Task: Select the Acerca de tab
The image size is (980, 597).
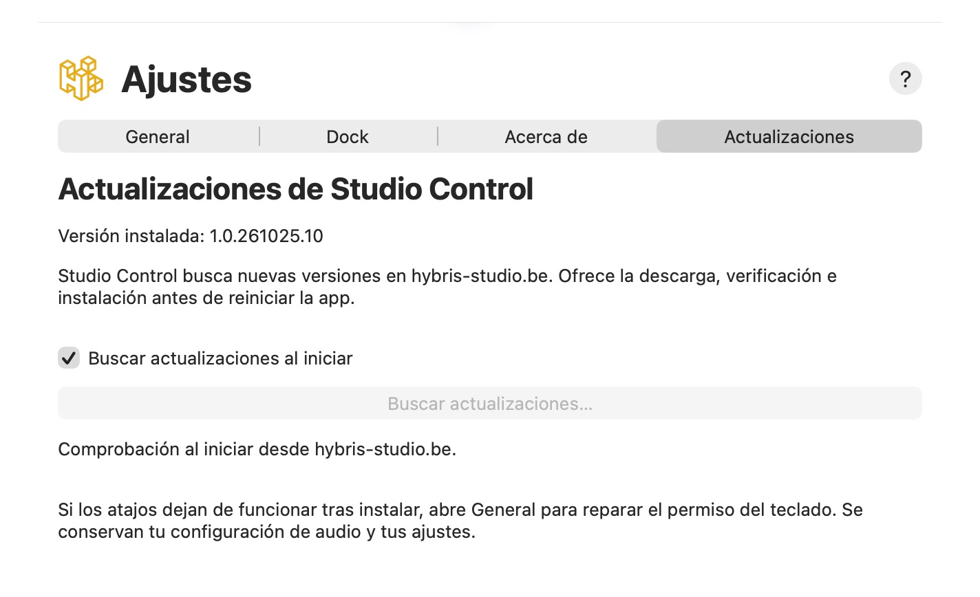Action: pyautogui.click(x=546, y=136)
